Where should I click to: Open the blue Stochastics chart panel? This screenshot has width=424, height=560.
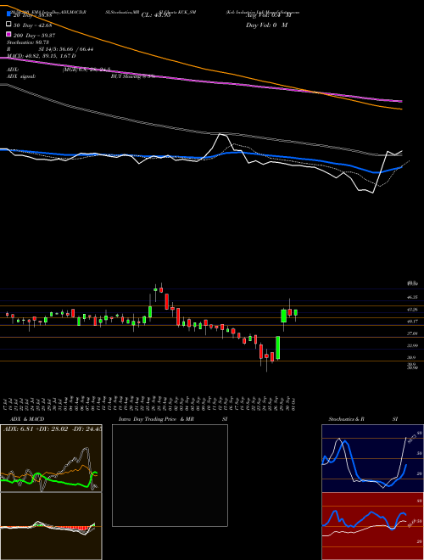372,458
